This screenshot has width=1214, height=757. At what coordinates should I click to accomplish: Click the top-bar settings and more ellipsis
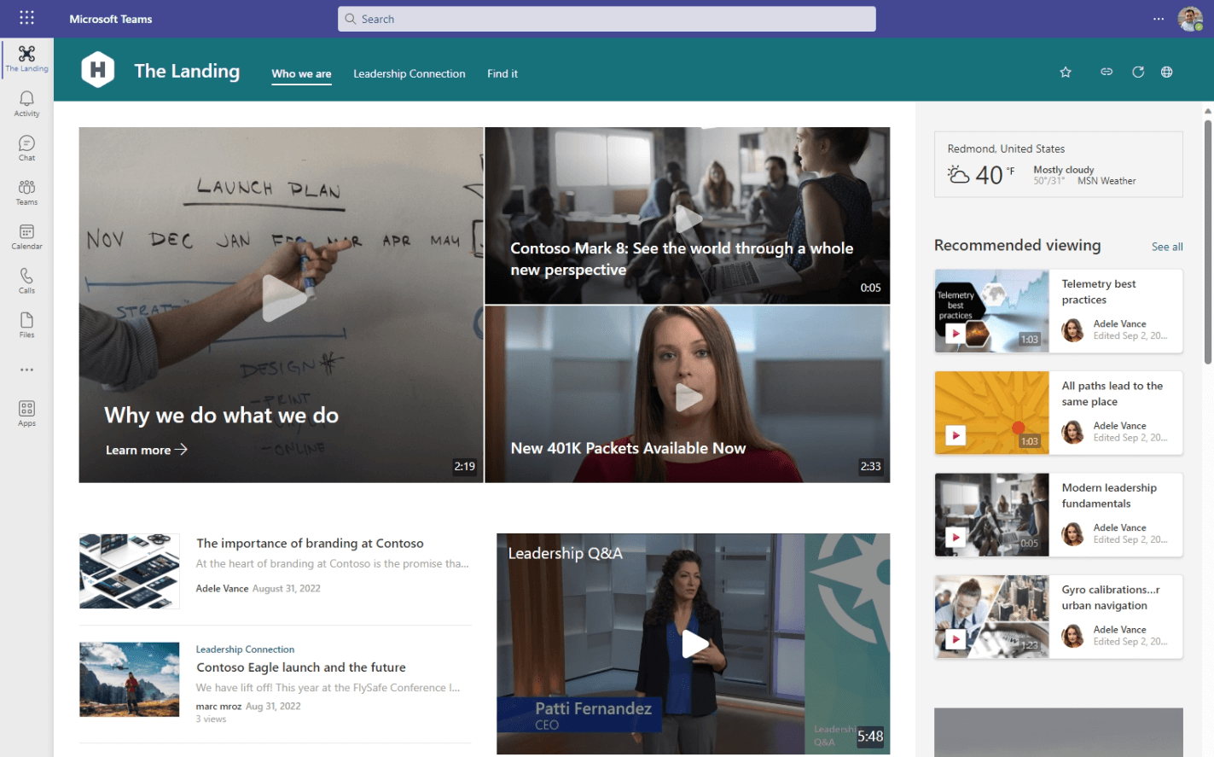click(1159, 19)
